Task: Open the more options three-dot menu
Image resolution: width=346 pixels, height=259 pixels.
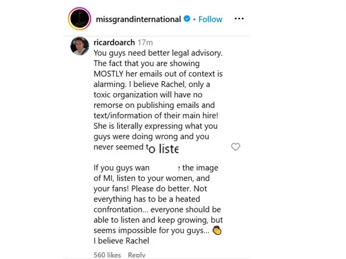Action: tap(239, 19)
